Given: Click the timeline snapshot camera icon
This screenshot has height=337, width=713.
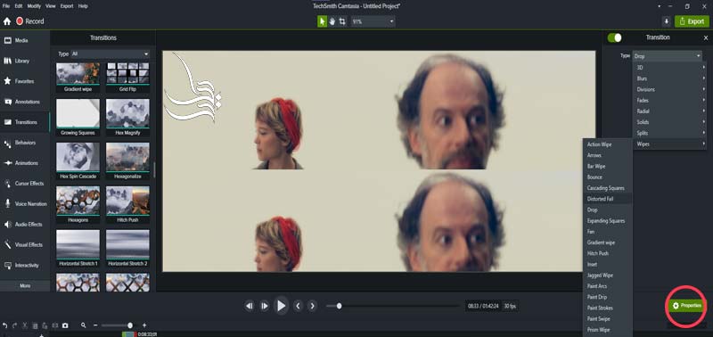Looking at the screenshot, I should tap(65, 325).
